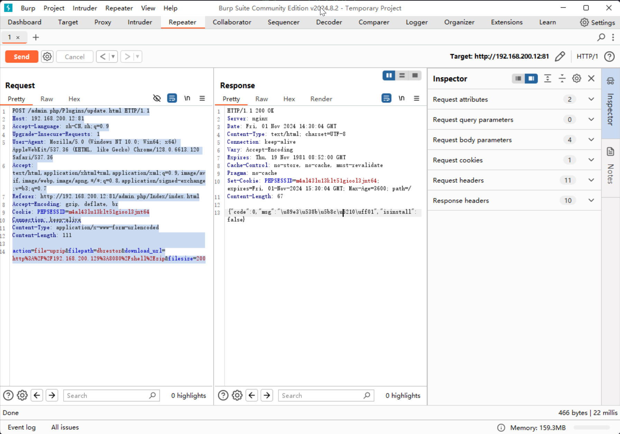
Task: Select combined tabbed request/response layout
Action: (415, 75)
